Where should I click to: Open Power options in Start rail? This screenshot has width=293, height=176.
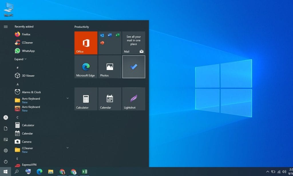coord(6,161)
